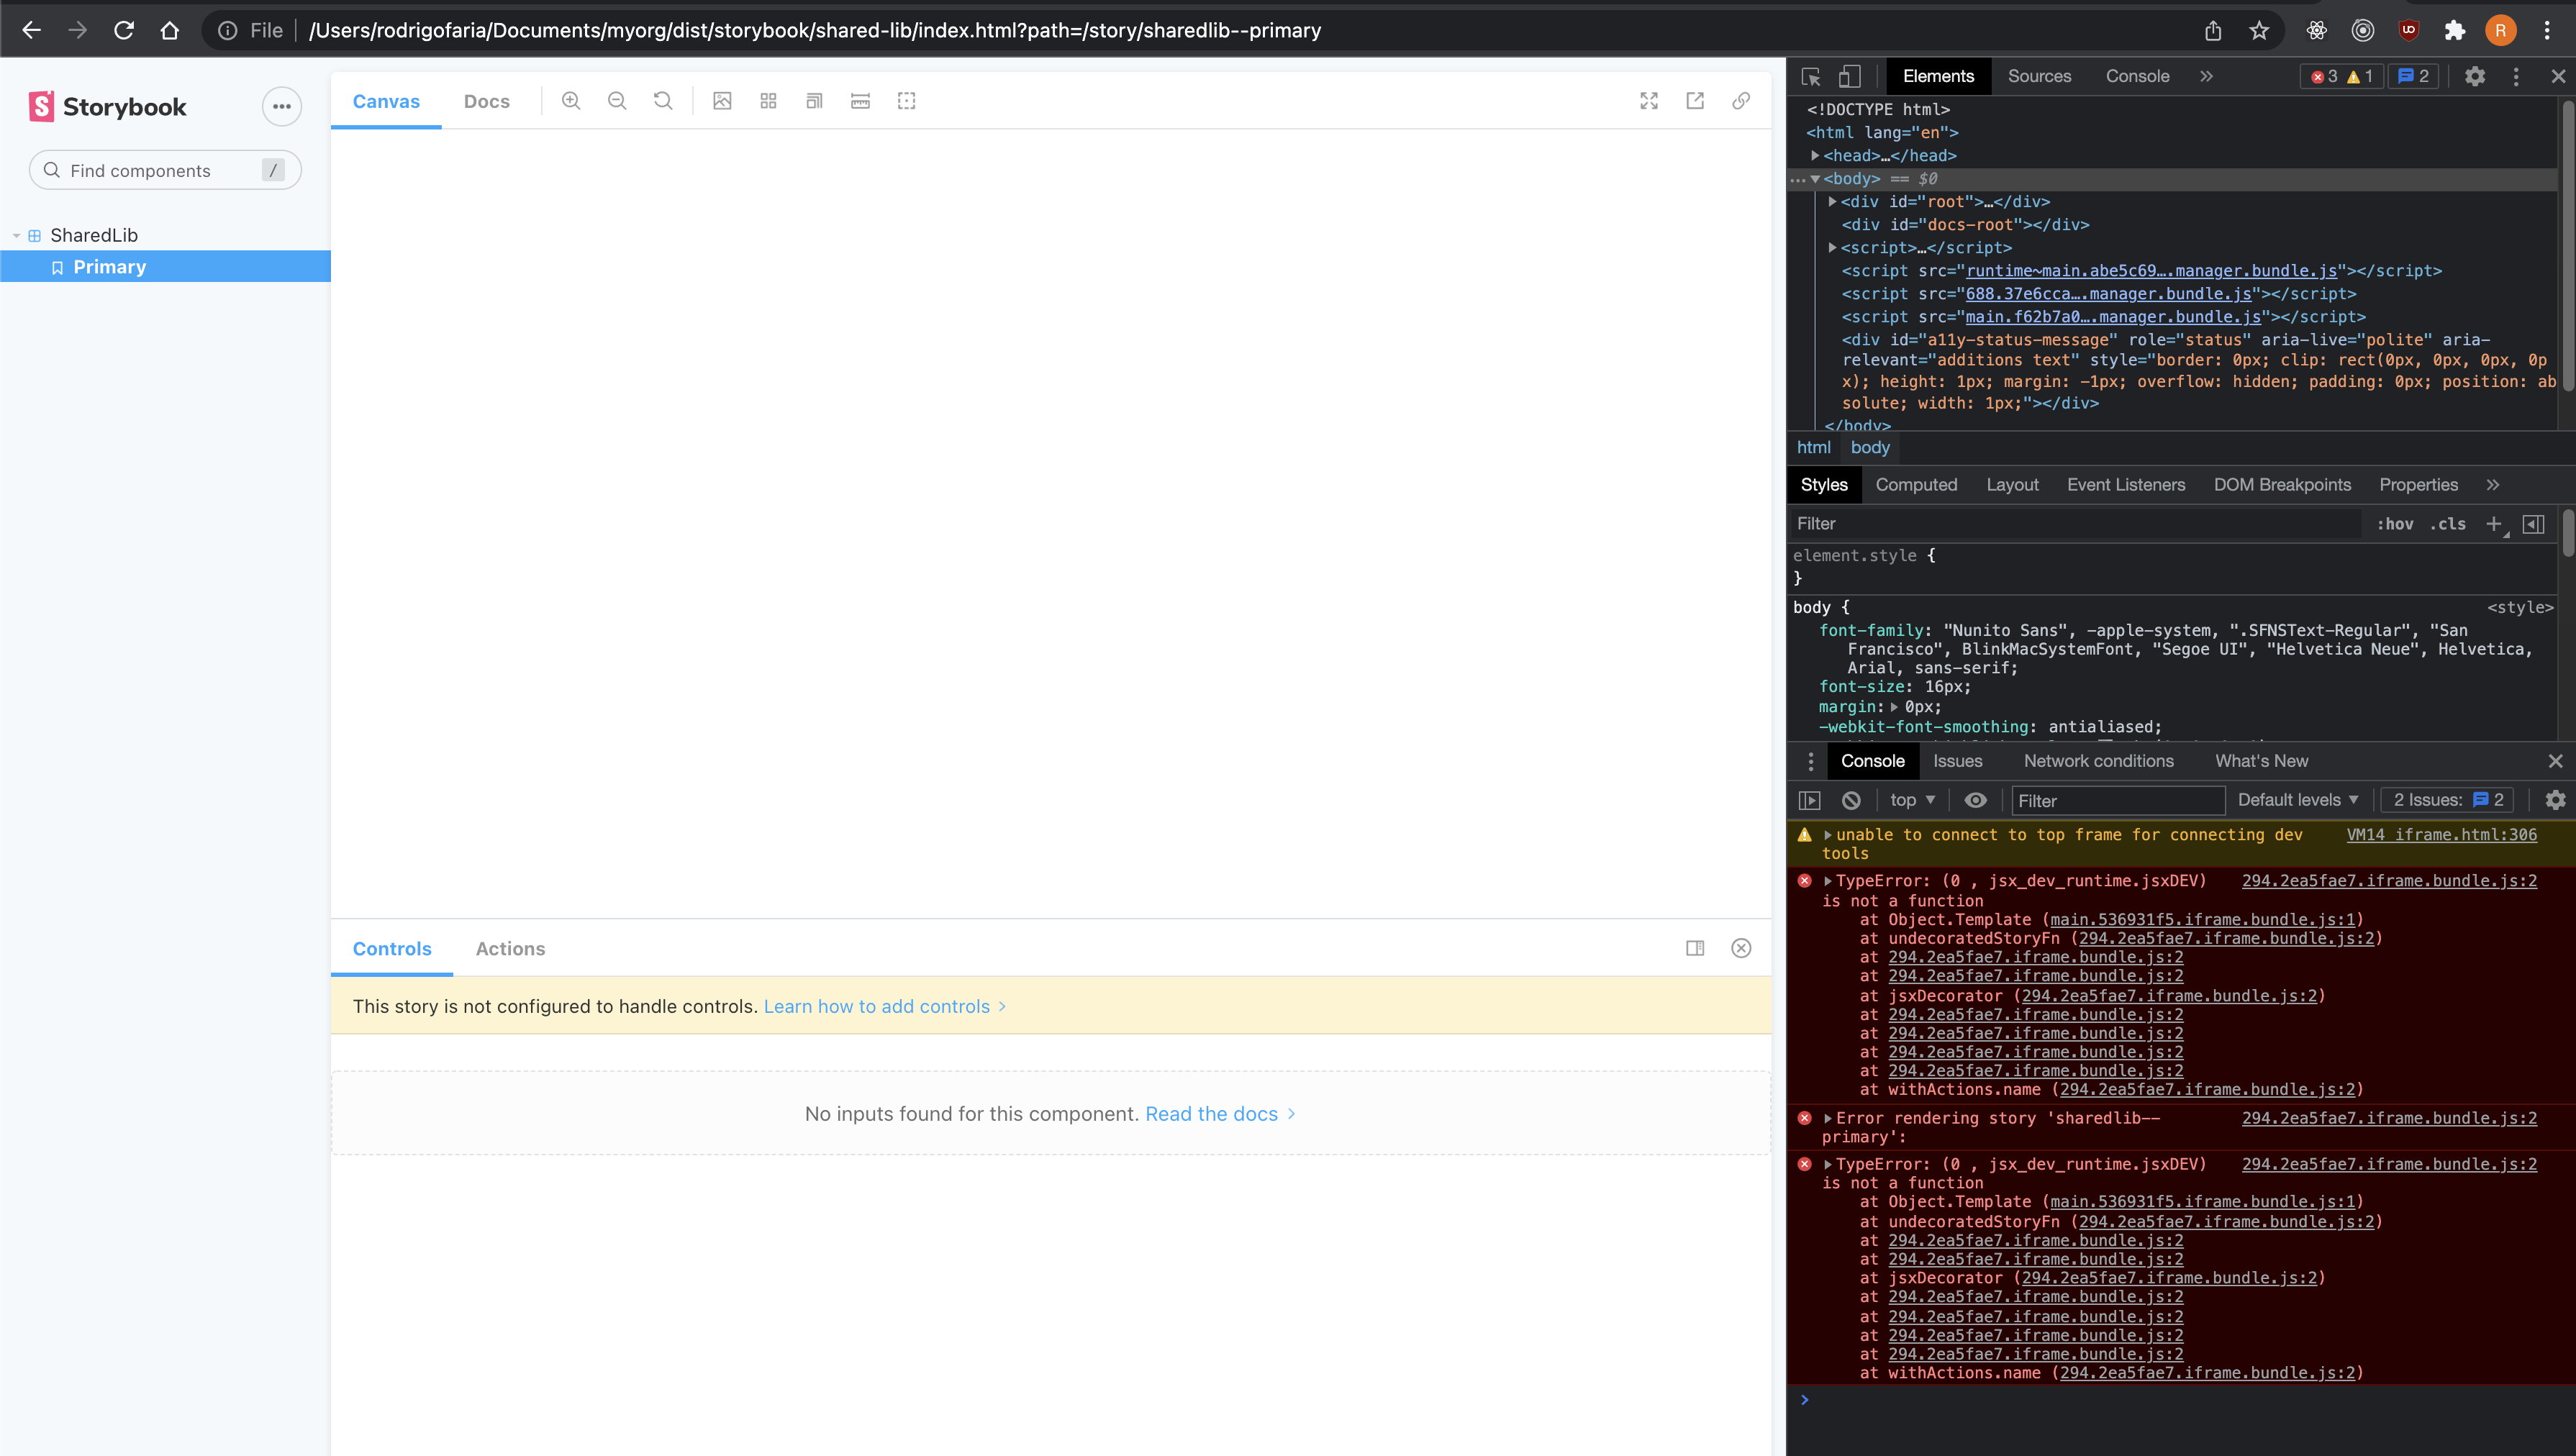Change the preview background with the image icon
The image size is (2576, 1456).
(x=722, y=101)
